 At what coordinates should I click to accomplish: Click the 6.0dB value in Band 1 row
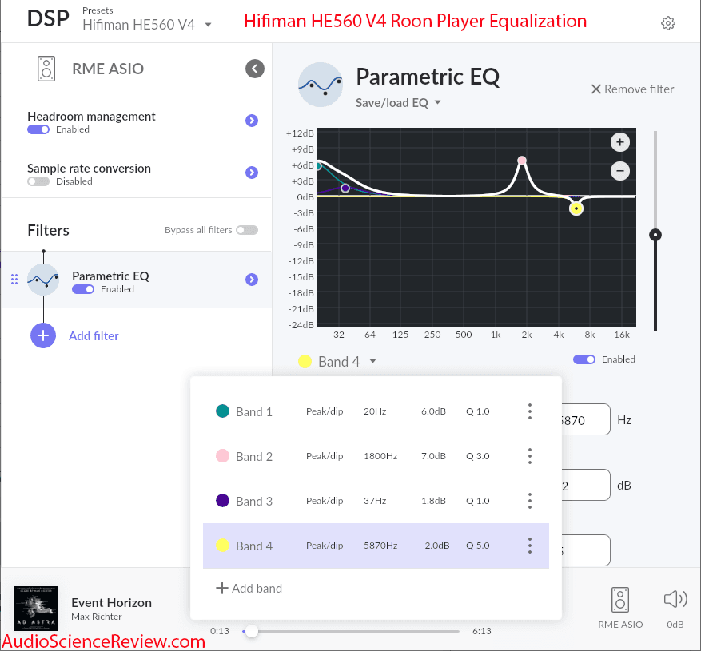433,411
